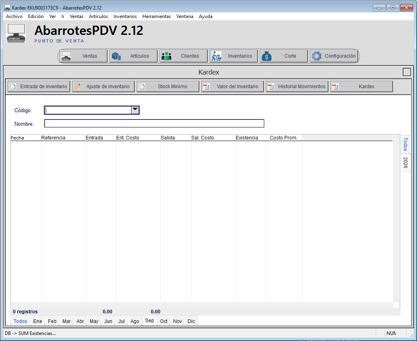The height and width of the screenshot is (341, 417).
Task: Open the Inventarios menu in menu bar
Action: tap(125, 16)
